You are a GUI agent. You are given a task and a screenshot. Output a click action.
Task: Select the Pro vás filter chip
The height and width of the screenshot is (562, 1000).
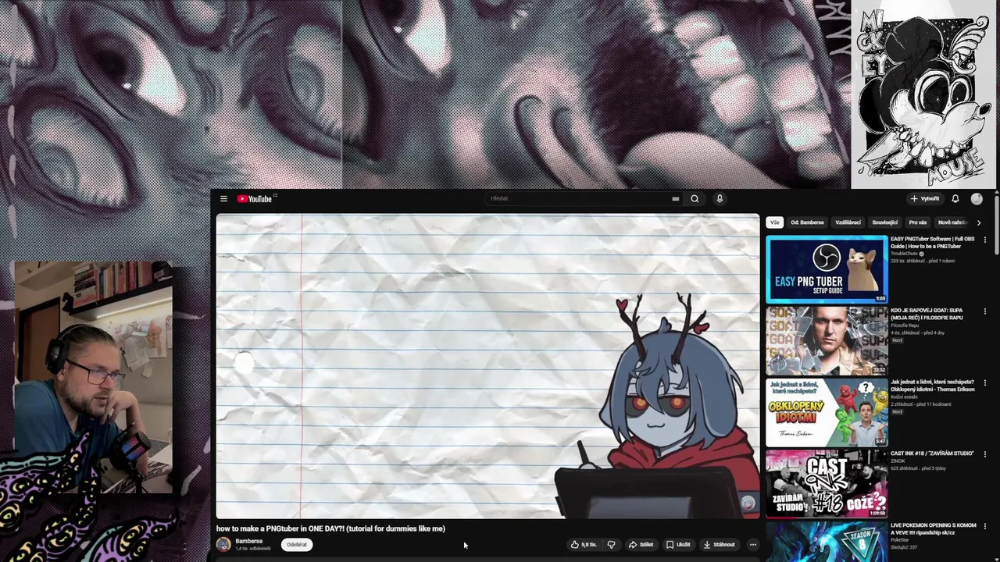[918, 222]
